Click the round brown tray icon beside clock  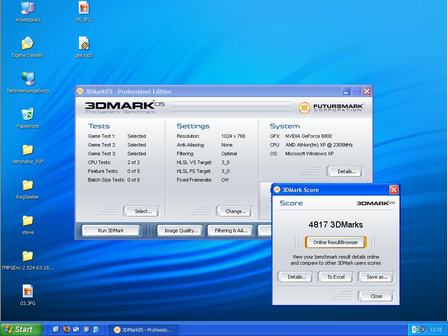click(423, 329)
